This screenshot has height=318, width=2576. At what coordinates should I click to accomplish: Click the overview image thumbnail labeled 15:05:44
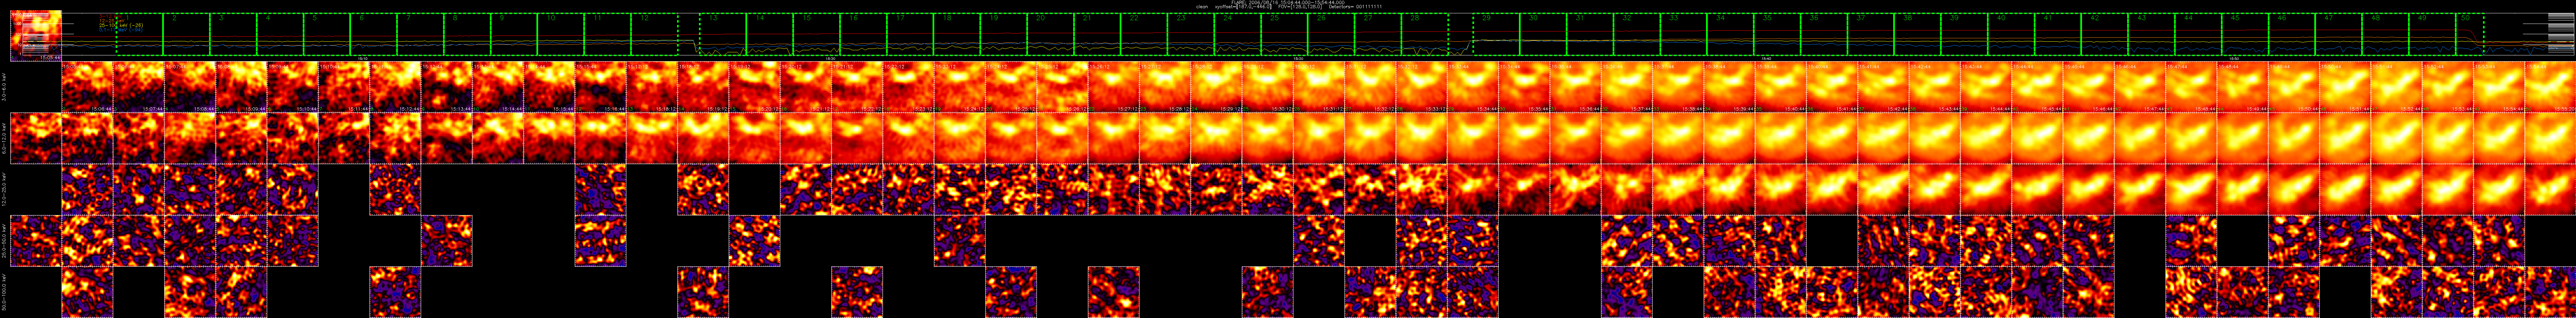pyautogui.click(x=36, y=36)
